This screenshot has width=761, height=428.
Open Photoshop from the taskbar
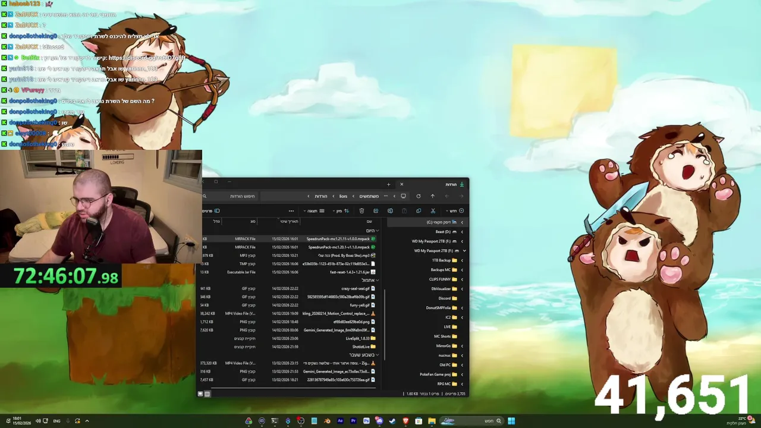tap(366, 421)
